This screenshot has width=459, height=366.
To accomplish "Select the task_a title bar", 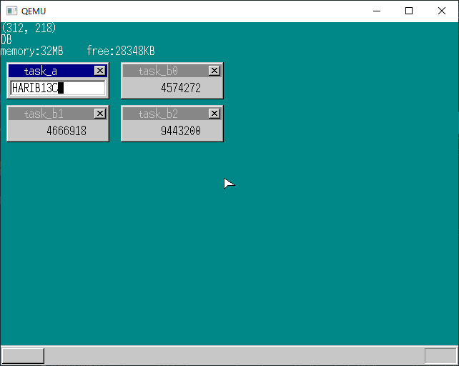I will click(x=58, y=71).
